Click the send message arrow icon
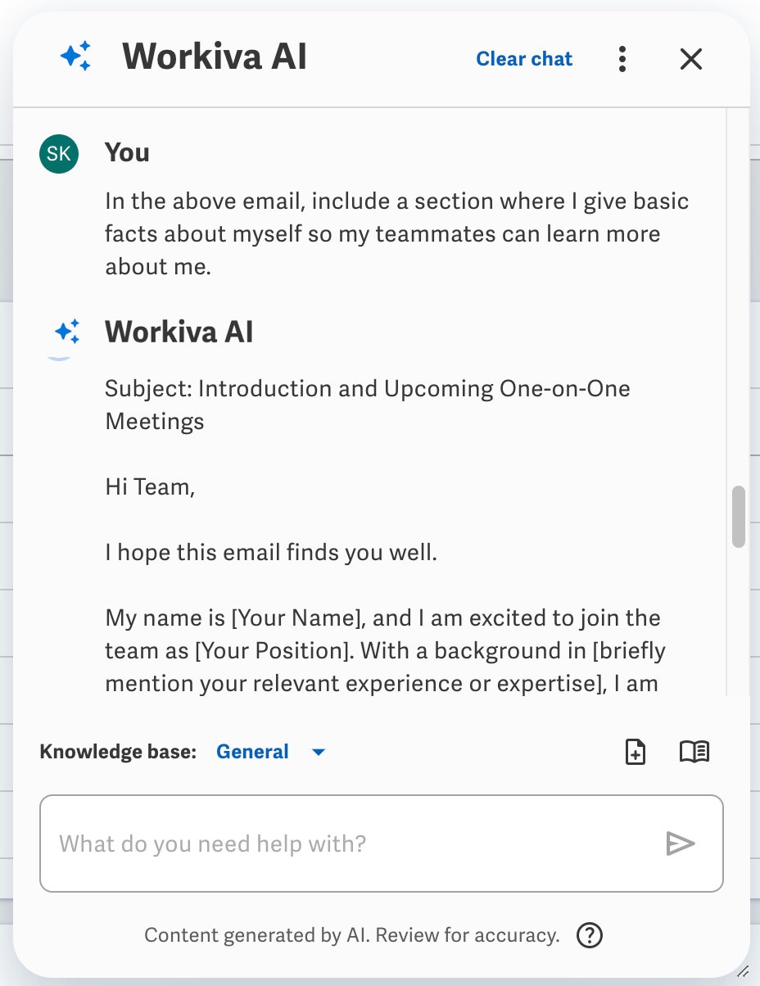Image resolution: width=760 pixels, height=986 pixels. (680, 844)
